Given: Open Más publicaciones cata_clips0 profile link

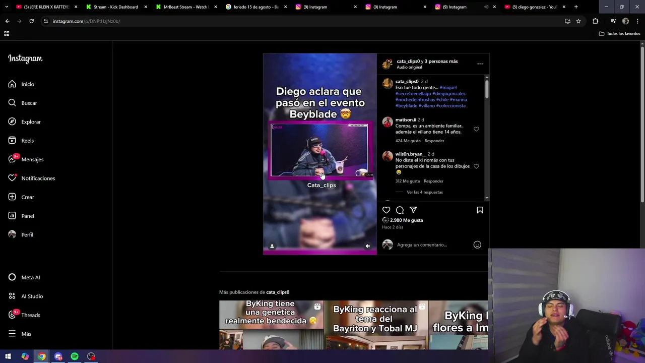Looking at the screenshot, I should coord(278,292).
